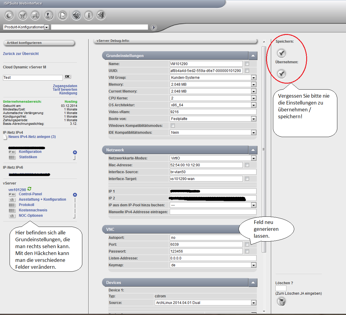Viewport: 346px width, 315px height.
Task: Collapse the Netzwerk section
Action: [x=253, y=150]
